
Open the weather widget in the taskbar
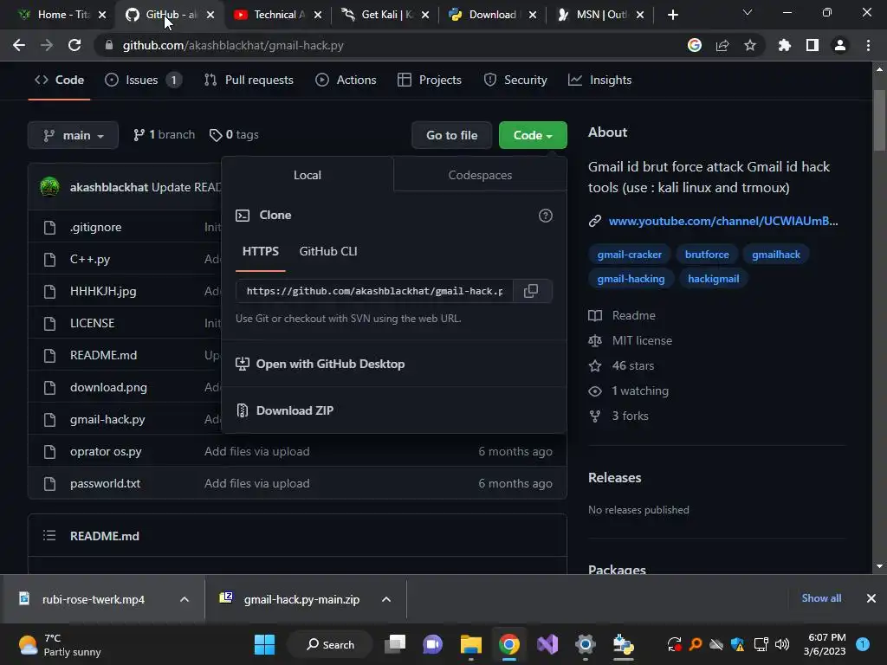click(60, 644)
